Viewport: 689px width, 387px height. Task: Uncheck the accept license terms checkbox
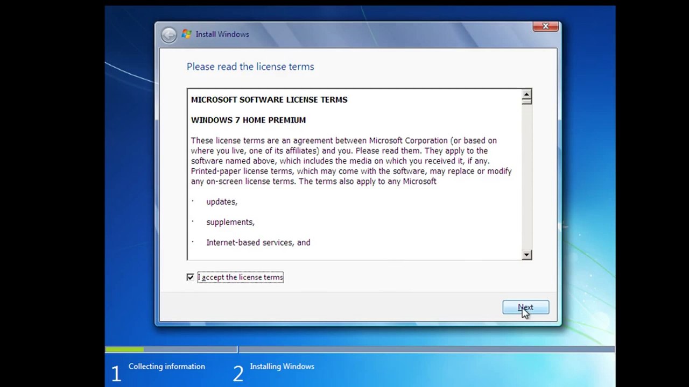(191, 277)
